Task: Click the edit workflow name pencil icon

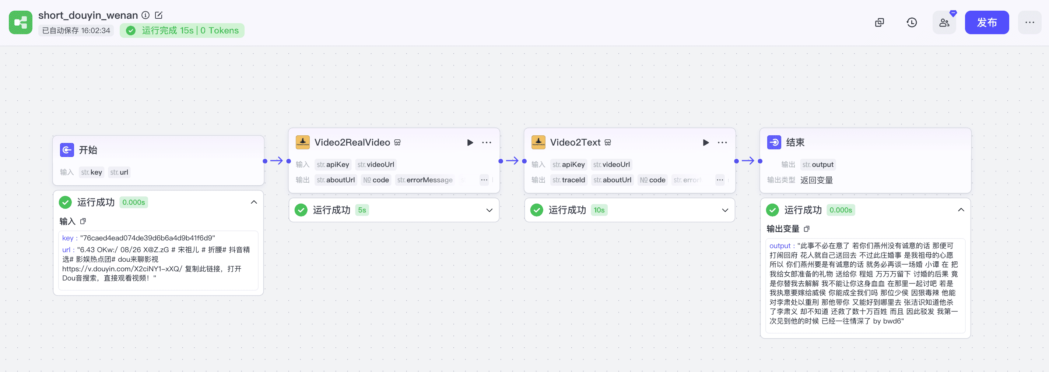Action: [159, 15]
